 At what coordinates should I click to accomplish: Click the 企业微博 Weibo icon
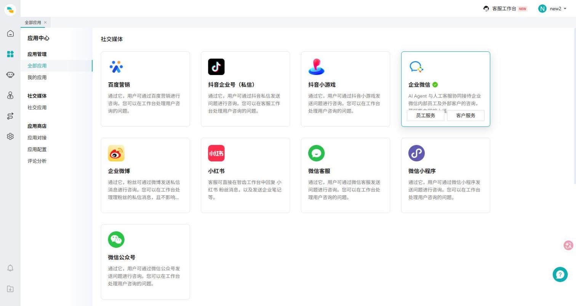click(x=116, y=153)
